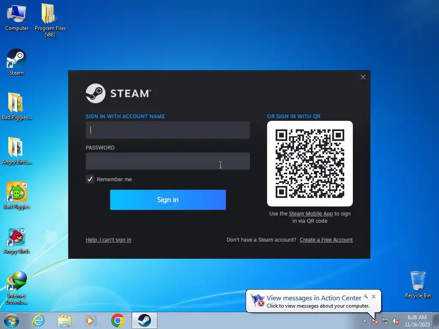Viewport: 439px width, 329px height.
Task: Select the Bad.Piggies folder icon
Action: (16, 106)
